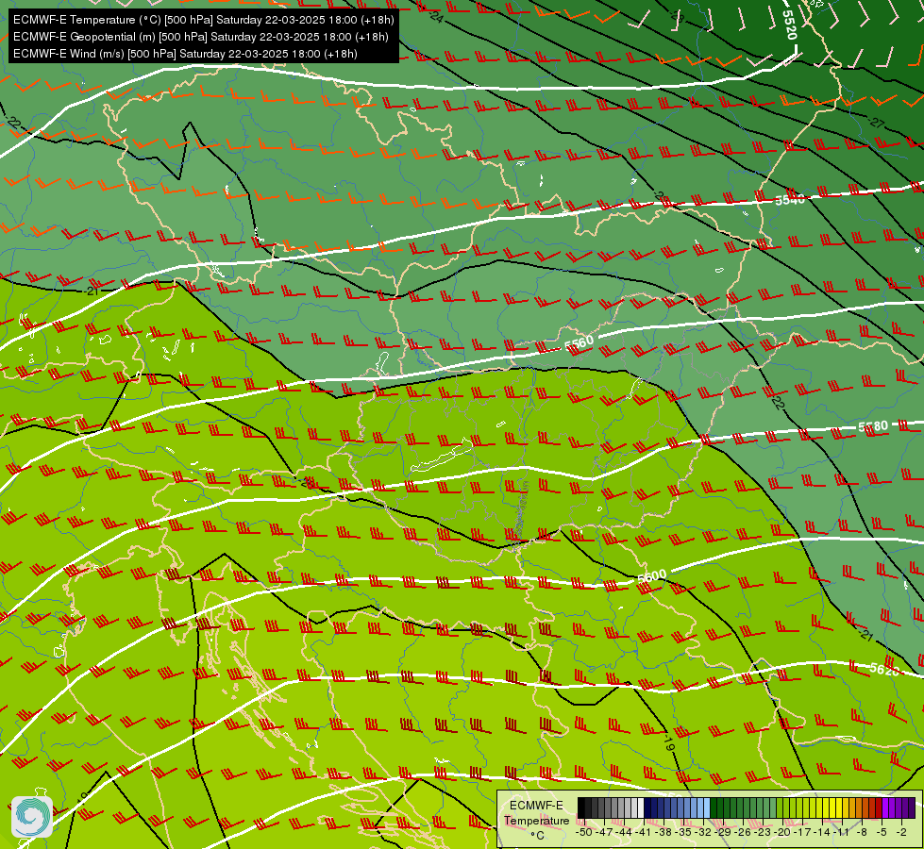The image size is (924, 849).
Task: Click the 5540 geopotential contour label
Action: [790, 200]
